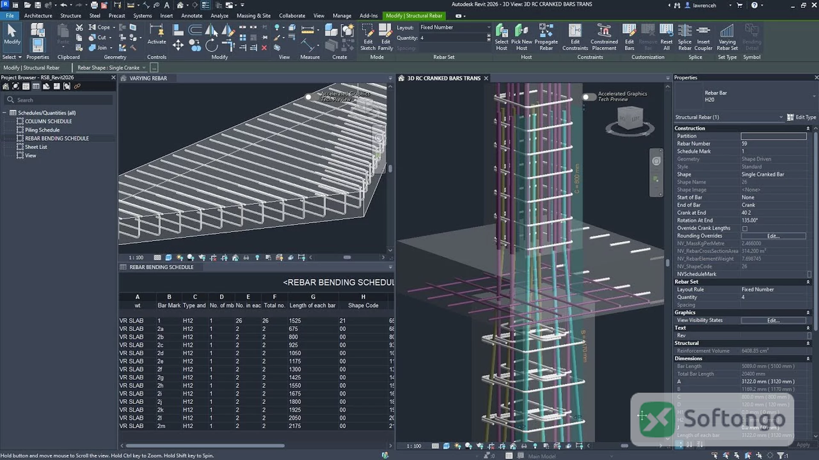Toggle Accelerated Graphics in Varying Rebar view
The height and width of the screenshot is (460, 819).
point(311,97)
